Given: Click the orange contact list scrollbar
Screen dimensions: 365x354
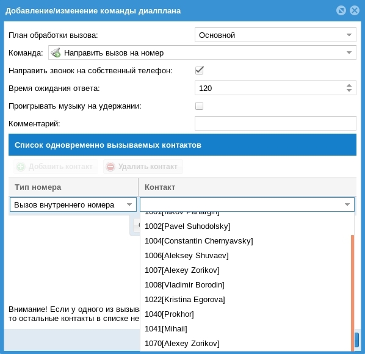Looking at the screenshot, I should click(352, 293).
